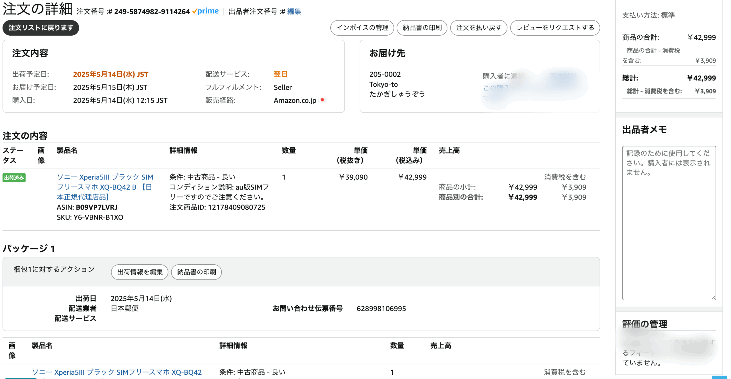731x379 pixels.
Task: Click レビューをリクエストする button
Action: click(555, 28)
